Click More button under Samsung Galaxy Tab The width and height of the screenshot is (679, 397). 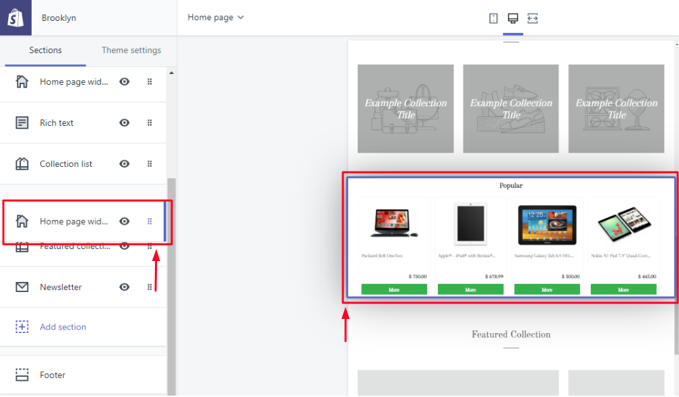(547, 289)
